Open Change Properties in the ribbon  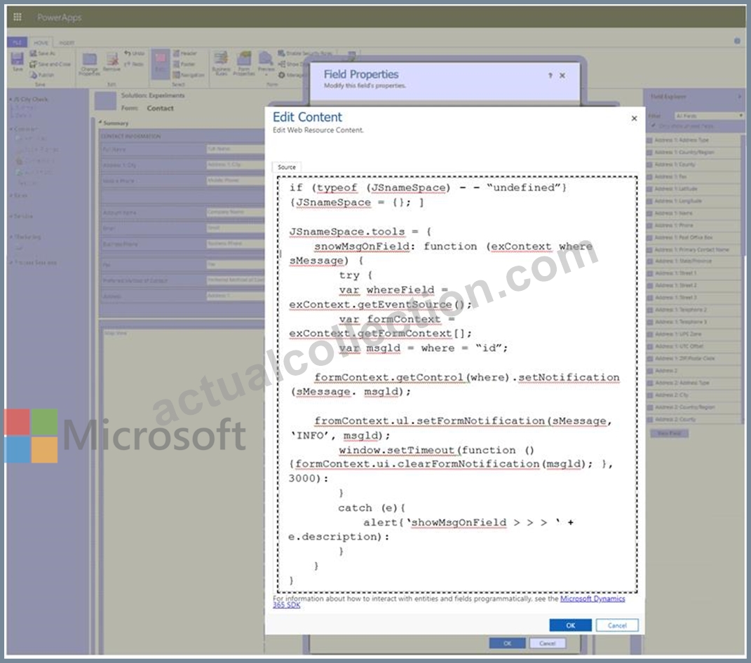[x=90, y=64]
